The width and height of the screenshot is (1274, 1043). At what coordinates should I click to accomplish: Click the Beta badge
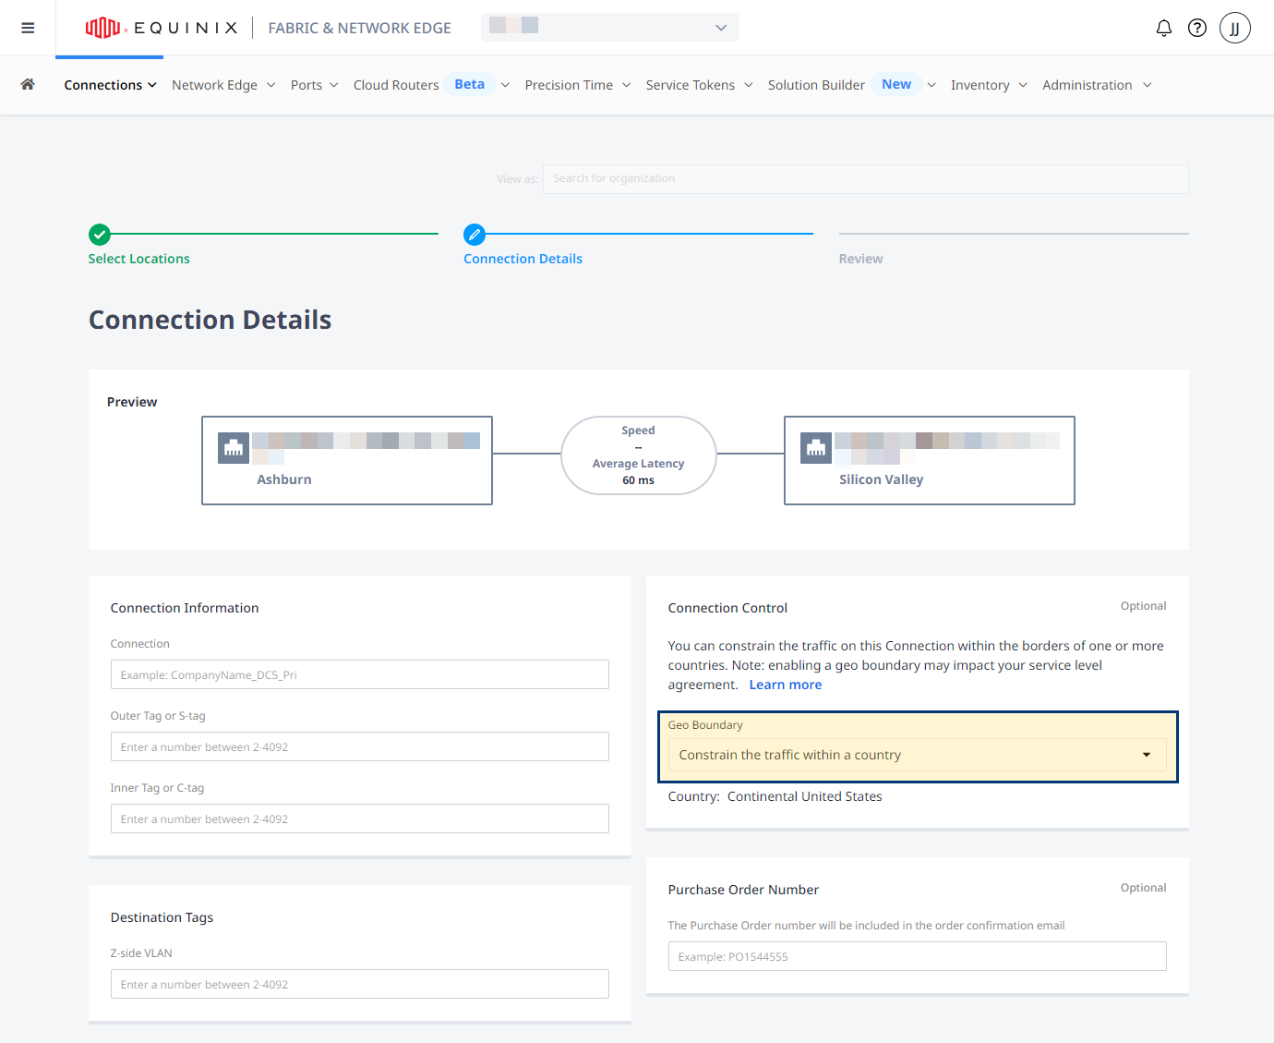pos(470,84)
